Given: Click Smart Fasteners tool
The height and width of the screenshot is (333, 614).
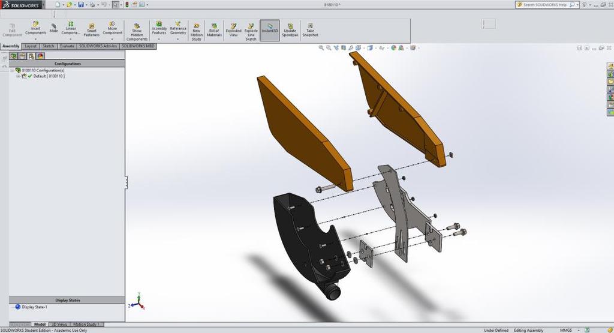Looking at the screenshot, I should point(92,30).
